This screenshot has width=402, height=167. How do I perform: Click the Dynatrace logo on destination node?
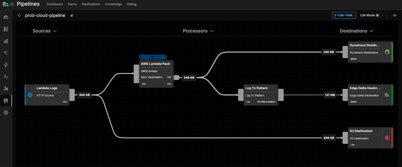tap(387, 52)
